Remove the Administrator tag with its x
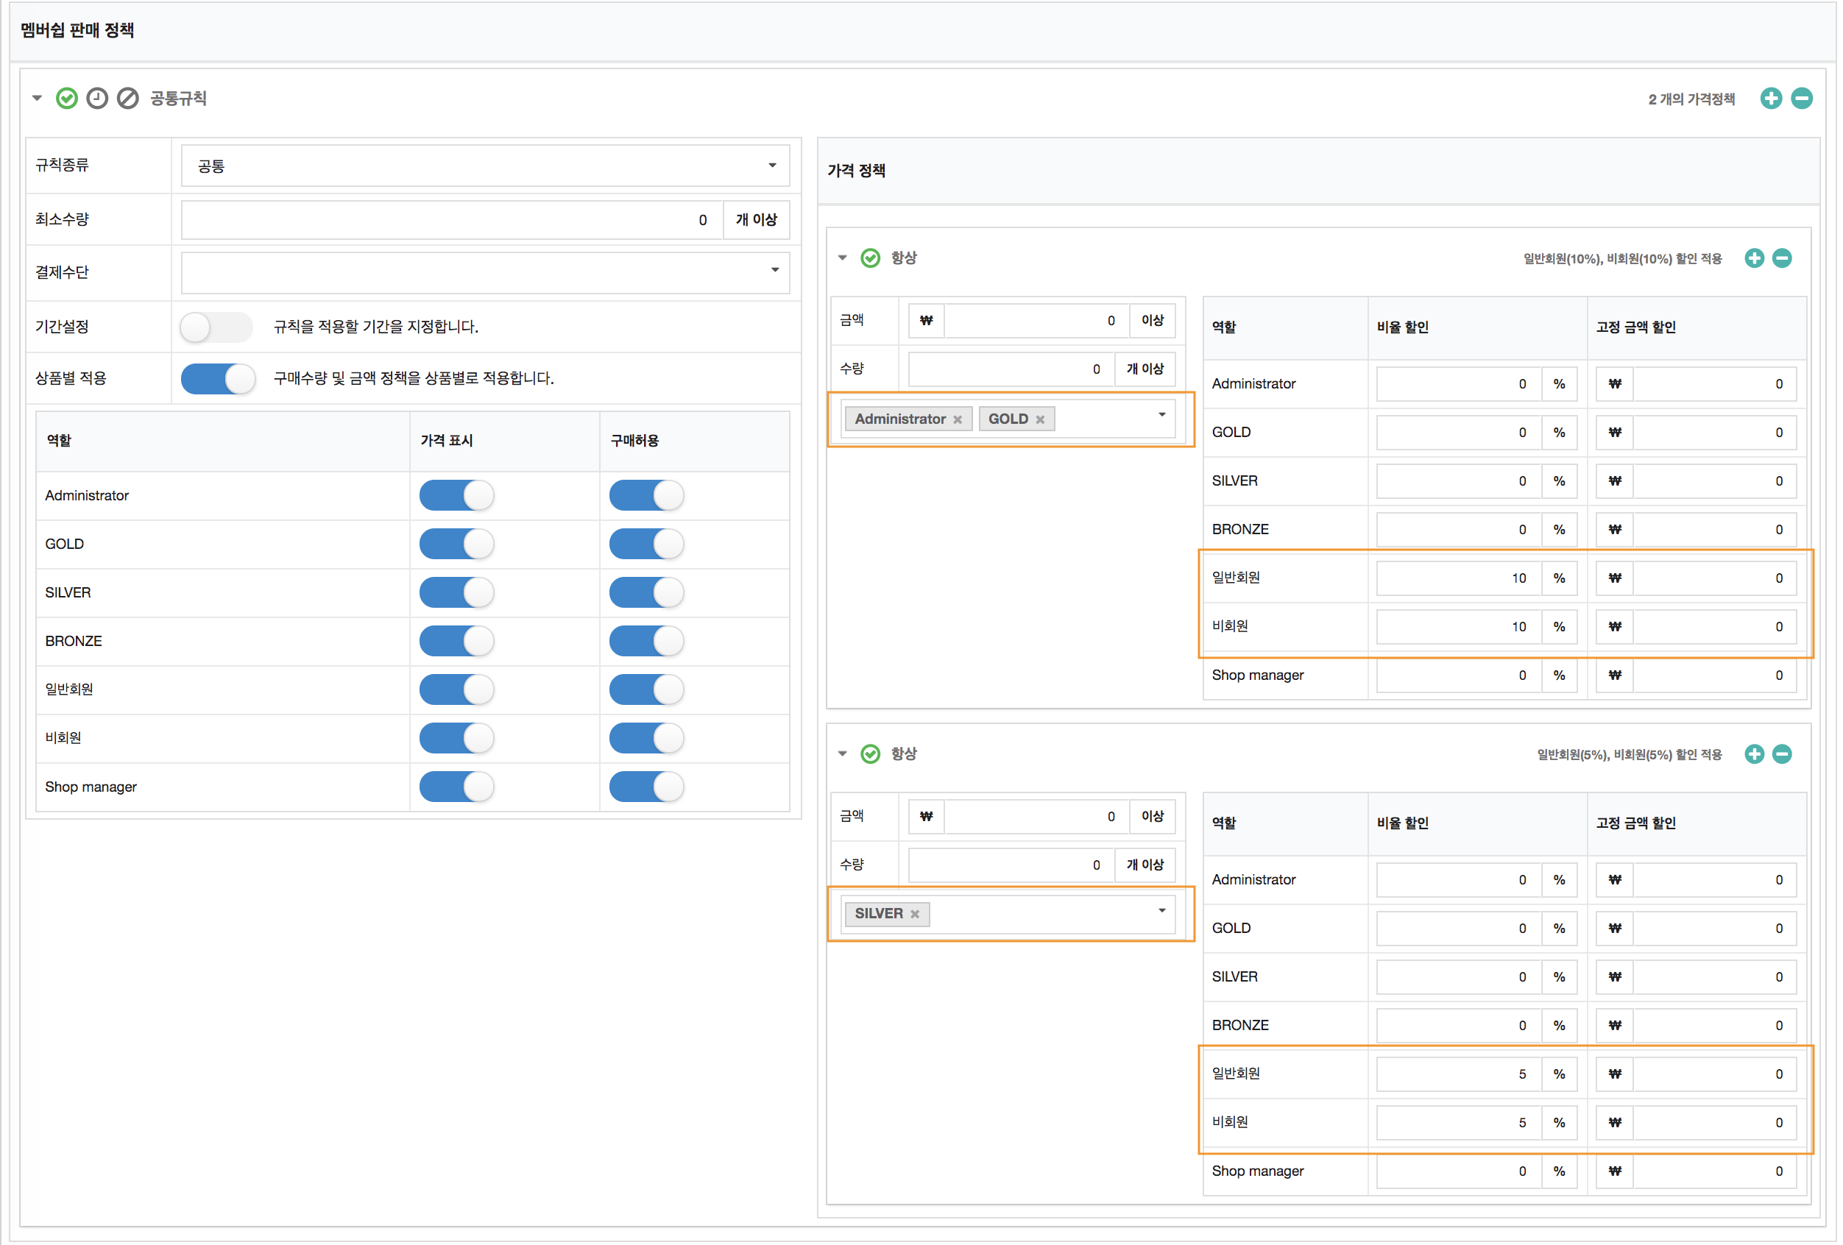 click(x=958, y=419)
